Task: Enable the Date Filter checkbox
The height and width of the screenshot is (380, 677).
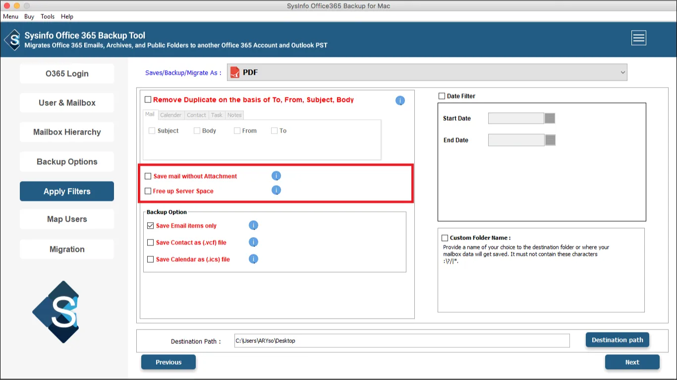Action: [x=442, y=96]
